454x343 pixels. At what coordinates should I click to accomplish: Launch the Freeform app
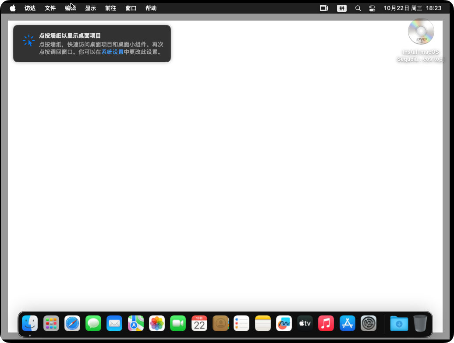tap(284, 323)
